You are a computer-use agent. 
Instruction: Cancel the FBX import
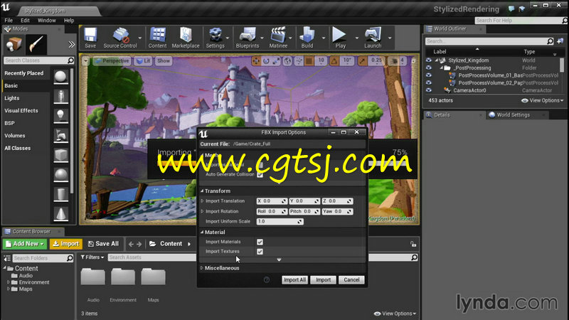tap(351, 279)
